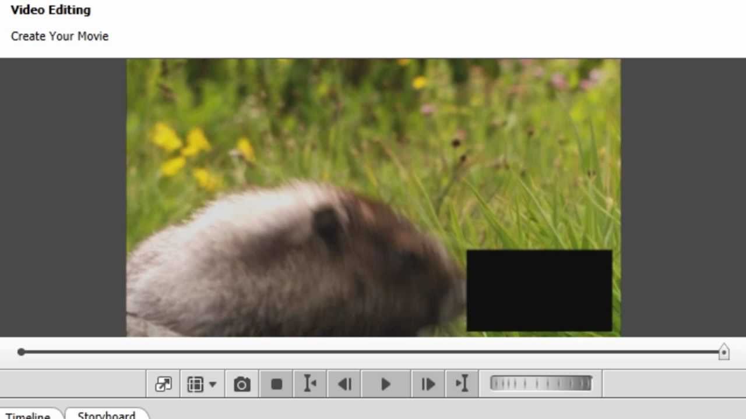Image resolution: width=746 pixels, height=419 pixels.
Task: Click the full-screen preview icon
Action: tap(163, 384)
